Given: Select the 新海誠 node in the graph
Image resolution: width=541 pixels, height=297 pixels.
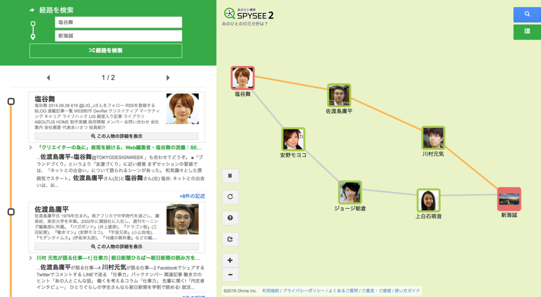Looking at the screenshot, I should click(509, 199).
